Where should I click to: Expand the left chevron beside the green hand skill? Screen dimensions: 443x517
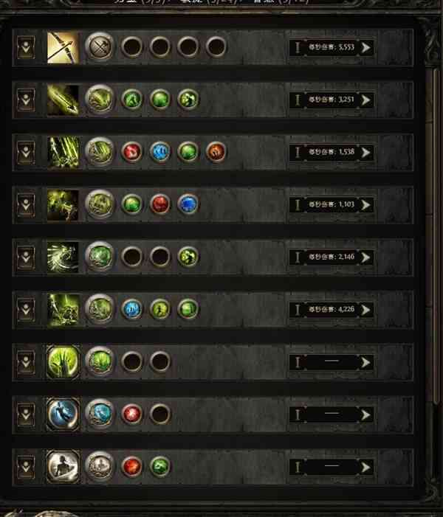click(26, 362)
